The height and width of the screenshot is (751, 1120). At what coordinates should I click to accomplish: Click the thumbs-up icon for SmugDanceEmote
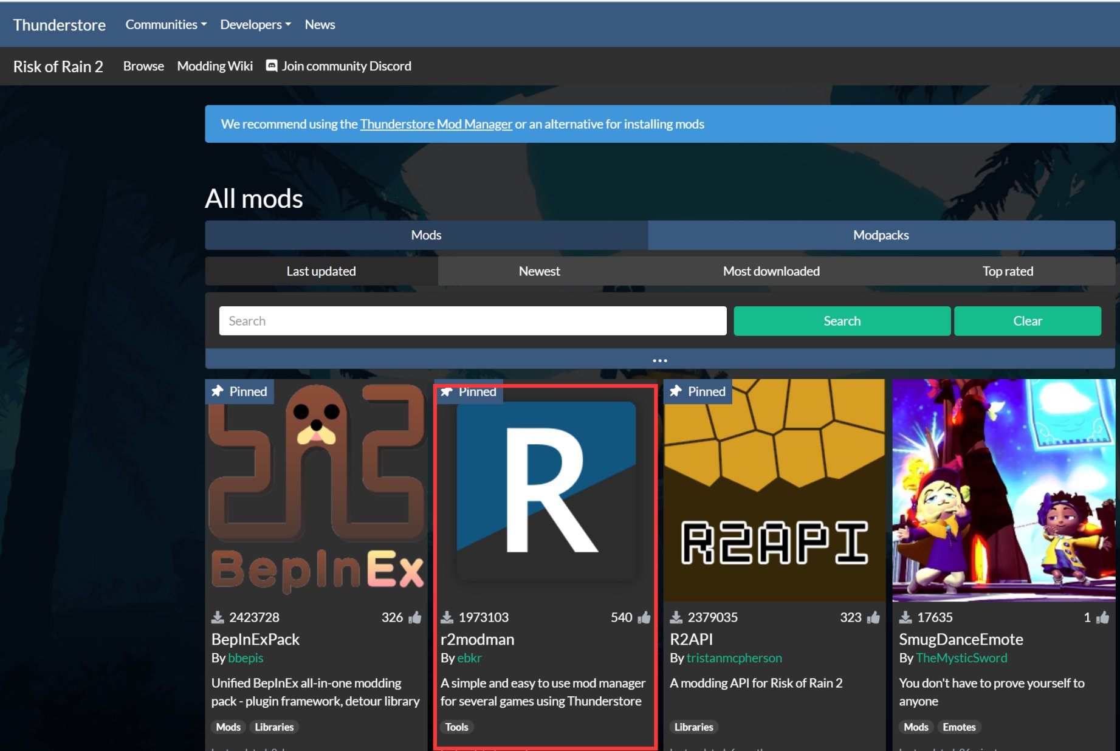(1102, 617)
